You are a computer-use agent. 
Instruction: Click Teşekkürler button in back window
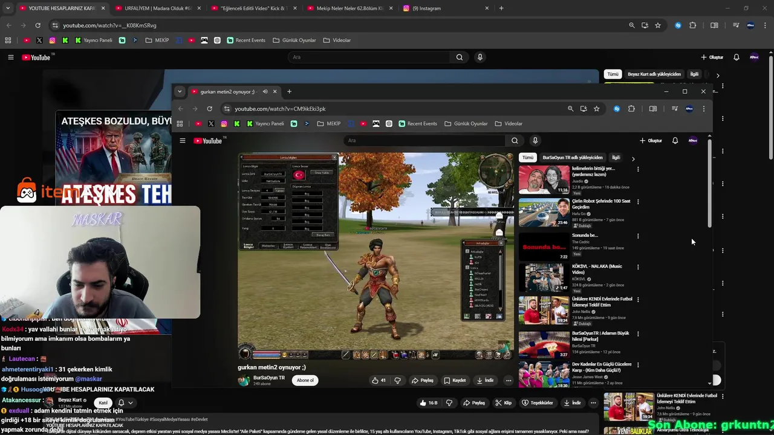pos(537,402)
